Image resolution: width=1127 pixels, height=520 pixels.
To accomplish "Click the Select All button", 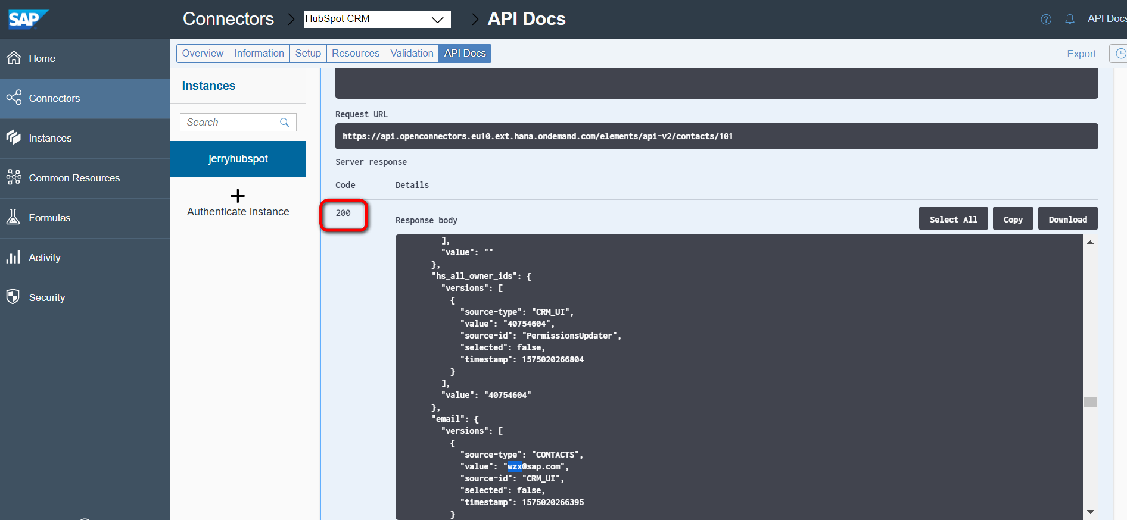I will click(x=953, y=219).
